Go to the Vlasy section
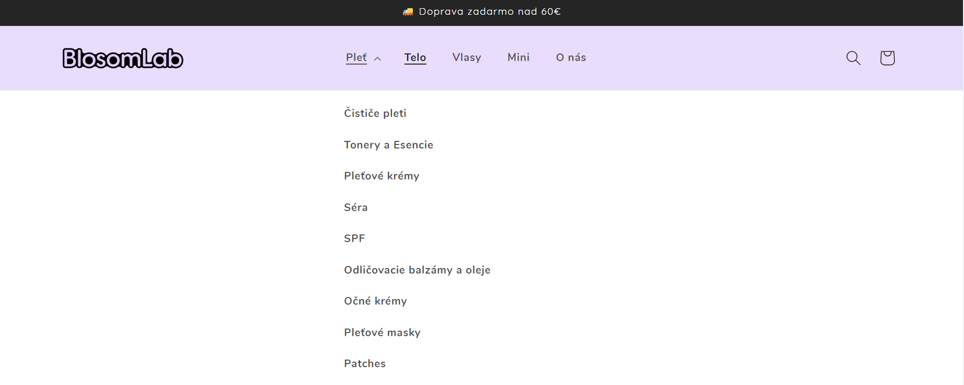This screenshot has width=964, height=385. click(x=466, y=57)
